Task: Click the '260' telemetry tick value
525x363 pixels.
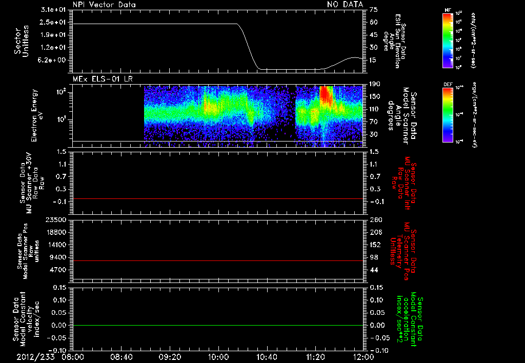Action: coord(375,219)
